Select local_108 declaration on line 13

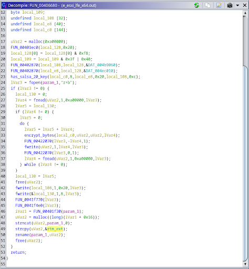coord(44,18)
